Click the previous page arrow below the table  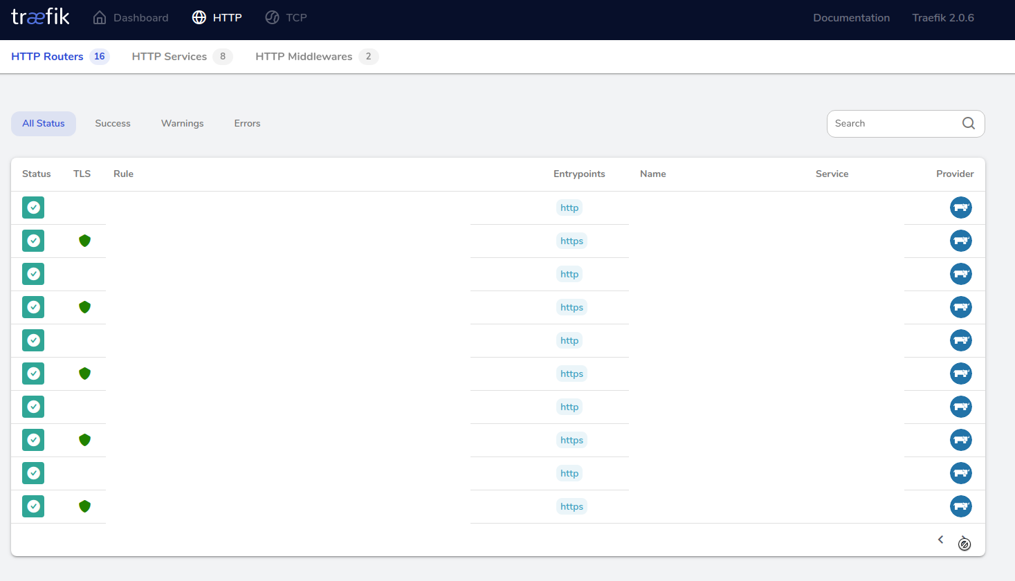pos(940,539)
